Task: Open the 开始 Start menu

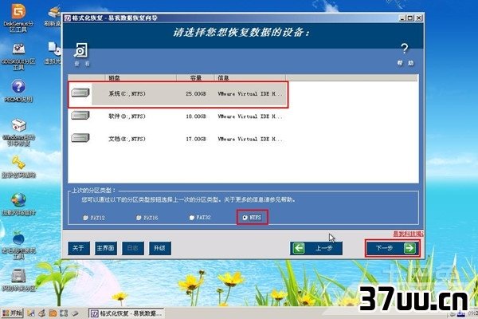Action: tap(12, 313)
